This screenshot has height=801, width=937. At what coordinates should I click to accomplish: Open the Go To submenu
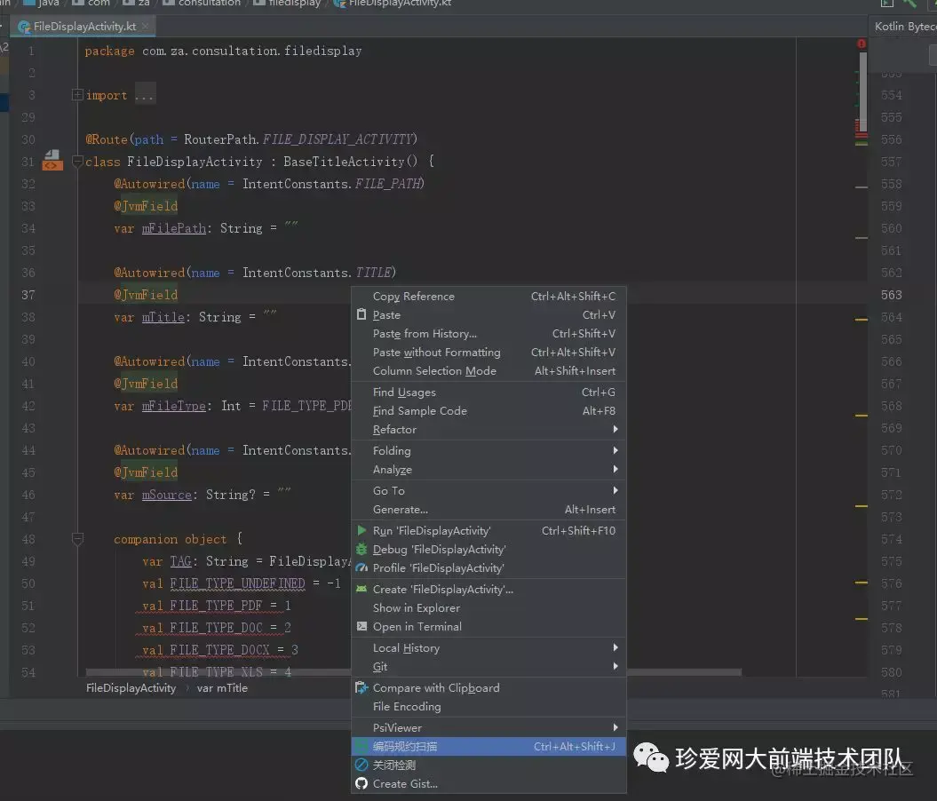coord(488,490)
